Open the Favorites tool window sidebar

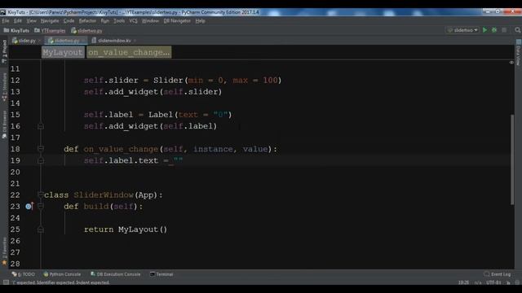[x=4, y=251]
